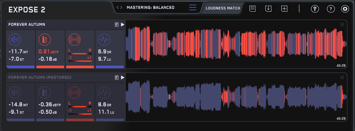The width and height of the screenshot is (355, 131).
Task: Click the 8.6 DR value
Action: (x=105, y=105)
